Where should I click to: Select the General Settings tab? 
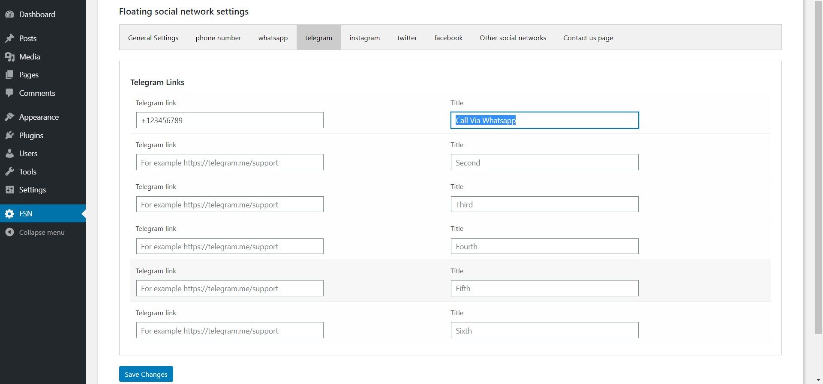tap(153, 38)
